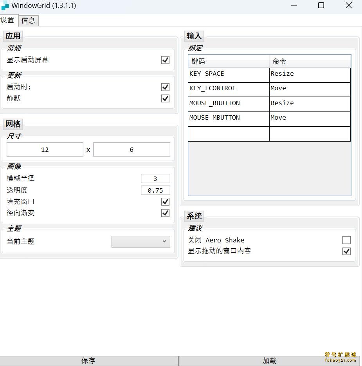
Task: Toggle the 静默 update checkbox
Action: [165, 98]
